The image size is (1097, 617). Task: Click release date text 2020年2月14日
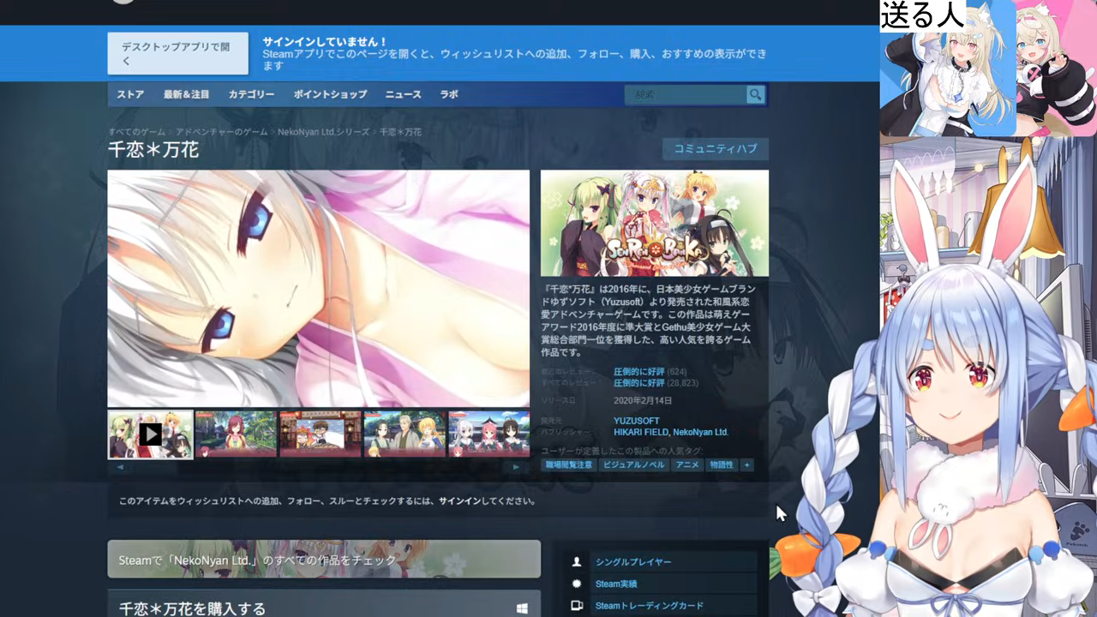[x=643, y=401]
